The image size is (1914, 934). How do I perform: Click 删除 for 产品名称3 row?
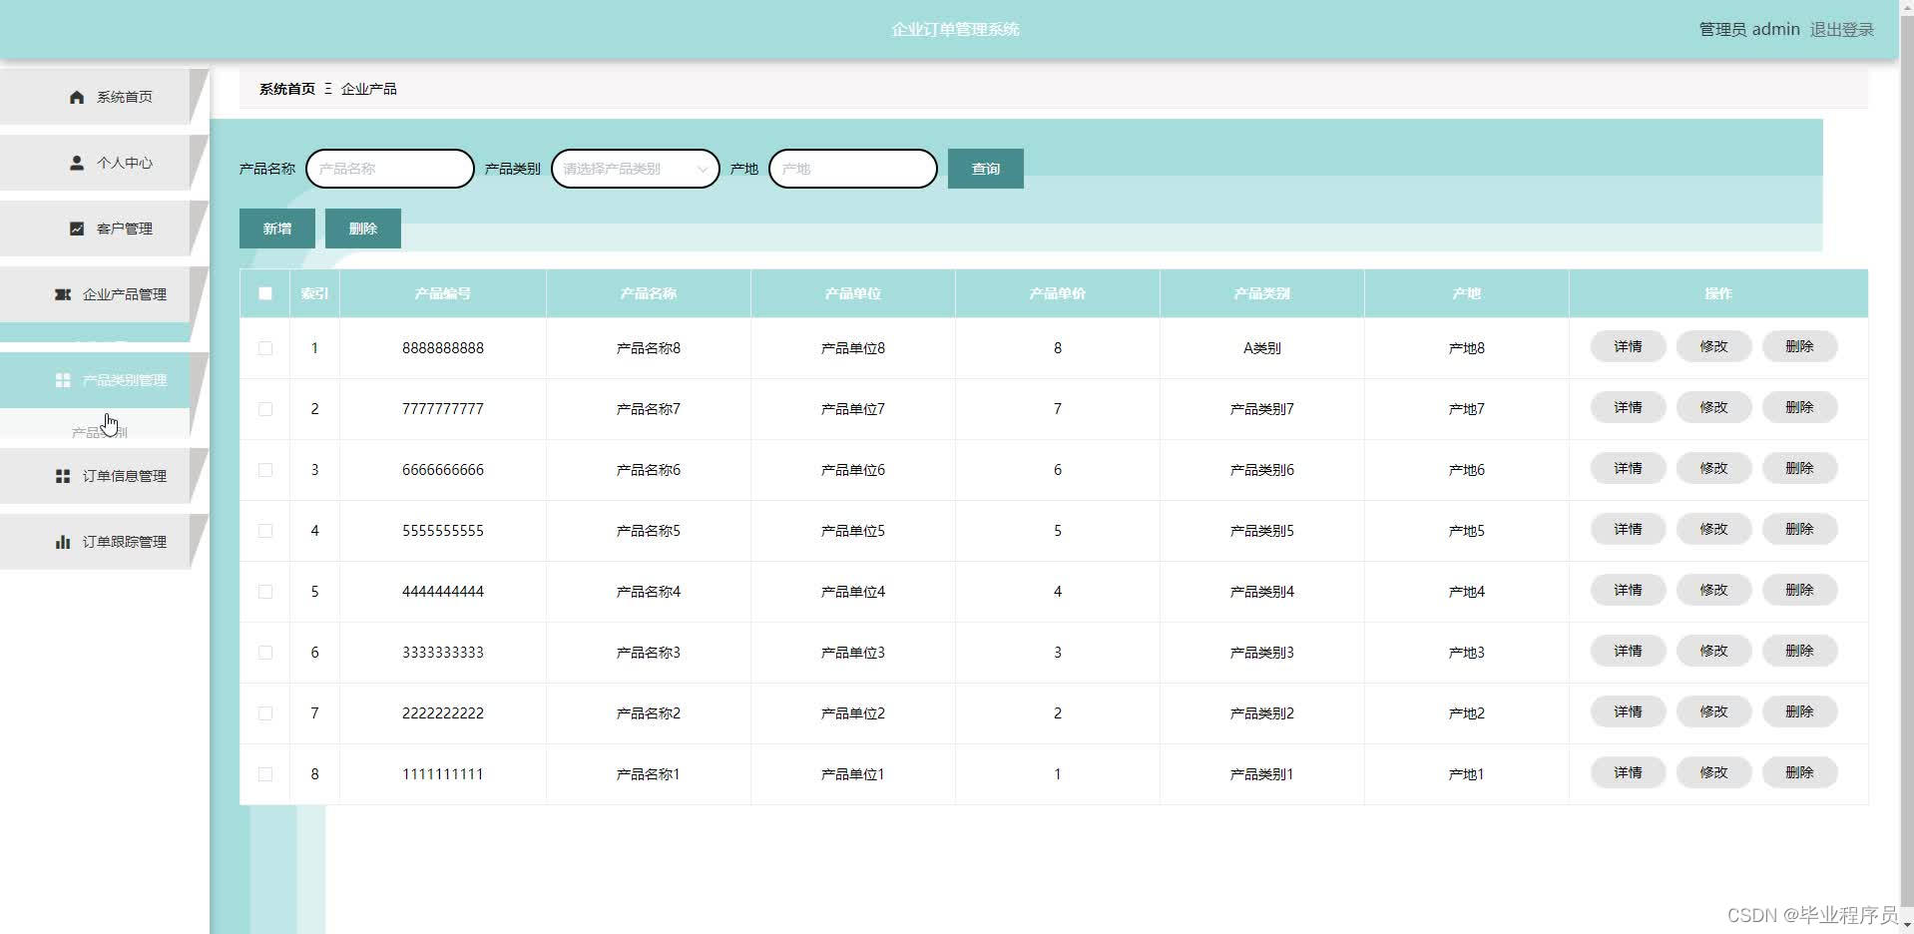1799,651
